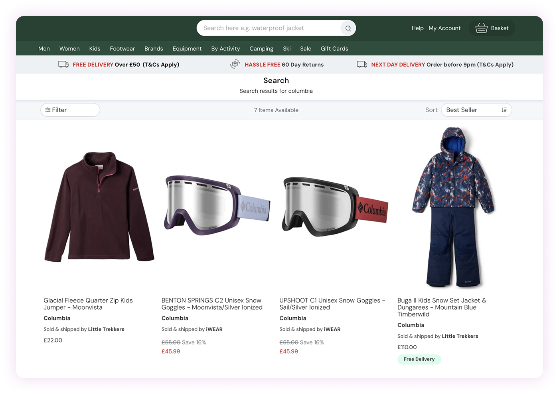Click Columbia brand under Buga II snow set
559x394 pixels.
[411, 325]
